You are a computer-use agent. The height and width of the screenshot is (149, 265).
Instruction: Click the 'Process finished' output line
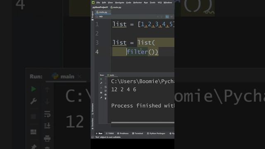pos(142,106)
